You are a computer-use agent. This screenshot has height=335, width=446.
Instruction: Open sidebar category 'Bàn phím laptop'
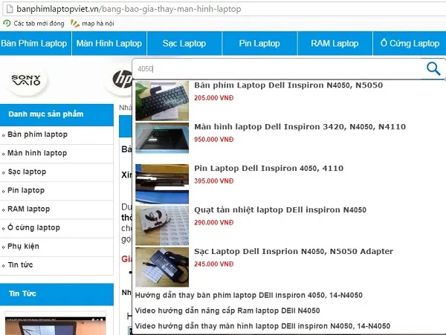[x=56, y=134]
